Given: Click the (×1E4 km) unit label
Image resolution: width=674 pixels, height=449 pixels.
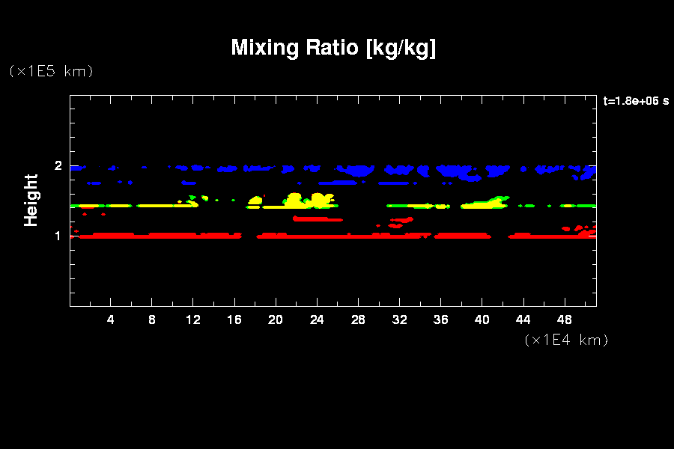Looking at the screenshot, I should click(x=566, y=340).
